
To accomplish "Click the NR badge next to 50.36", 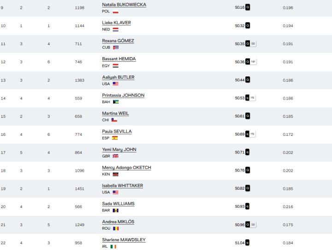I will (253, 61).
